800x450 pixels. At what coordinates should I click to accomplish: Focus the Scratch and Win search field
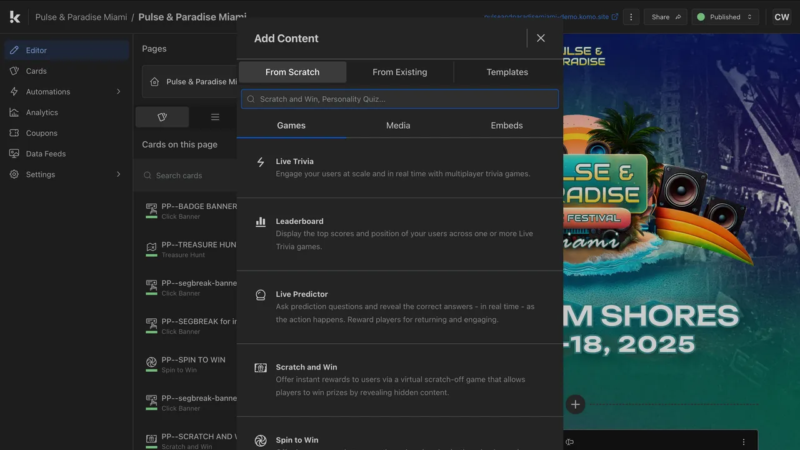[400, 99]
